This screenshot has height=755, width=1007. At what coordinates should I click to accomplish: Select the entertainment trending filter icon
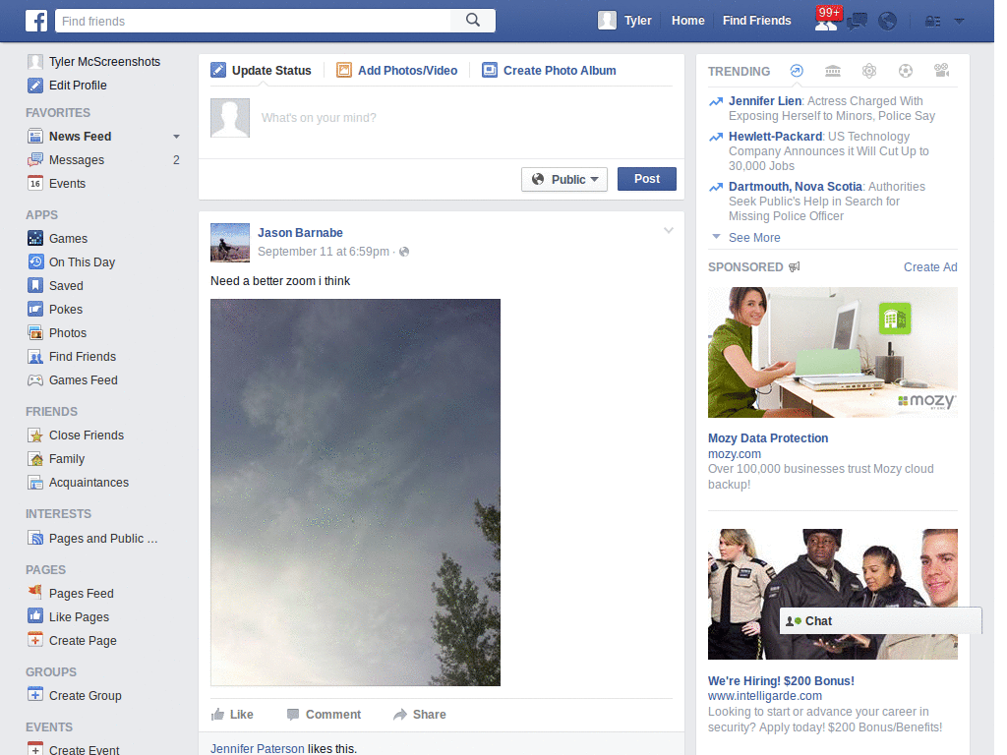942,71
